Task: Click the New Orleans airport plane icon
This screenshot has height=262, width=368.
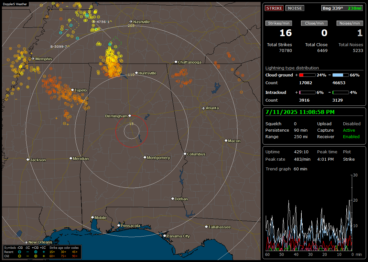Action: (26, 242)
